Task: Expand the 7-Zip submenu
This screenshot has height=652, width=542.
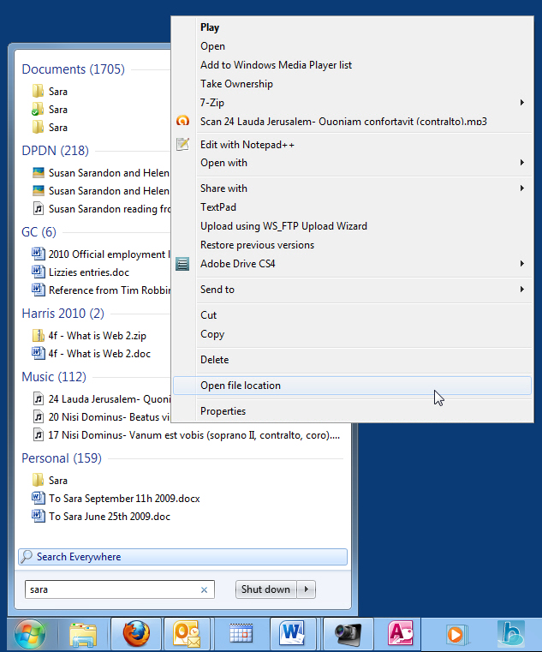Action: [x=521, y=102]
